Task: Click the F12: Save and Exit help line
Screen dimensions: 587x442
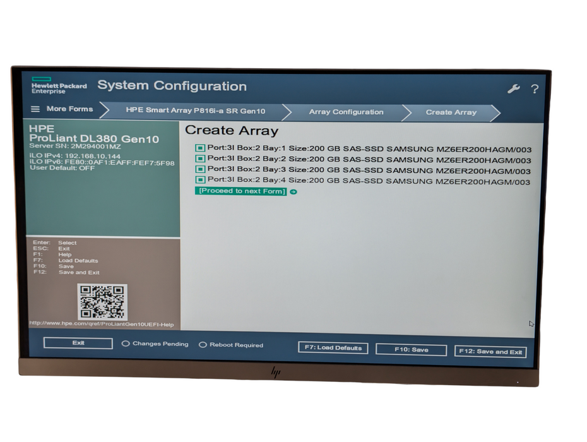Action: (66, 272)
